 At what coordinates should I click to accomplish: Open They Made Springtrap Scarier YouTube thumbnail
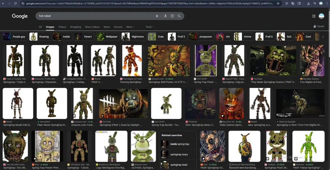click(273, 60)
